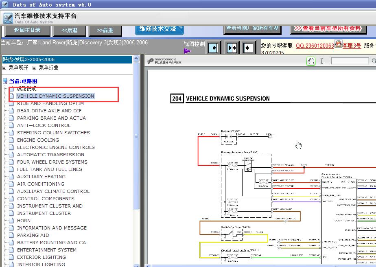Click the document icon beside AUTOMATIC TRANSMISSION
This screenshot has width=376, height=267.
point(11,155)
